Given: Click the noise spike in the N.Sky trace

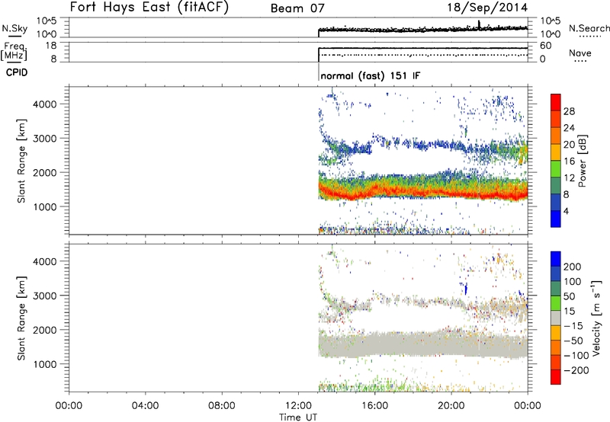Looking at the screenshot, I should [480, 24].
